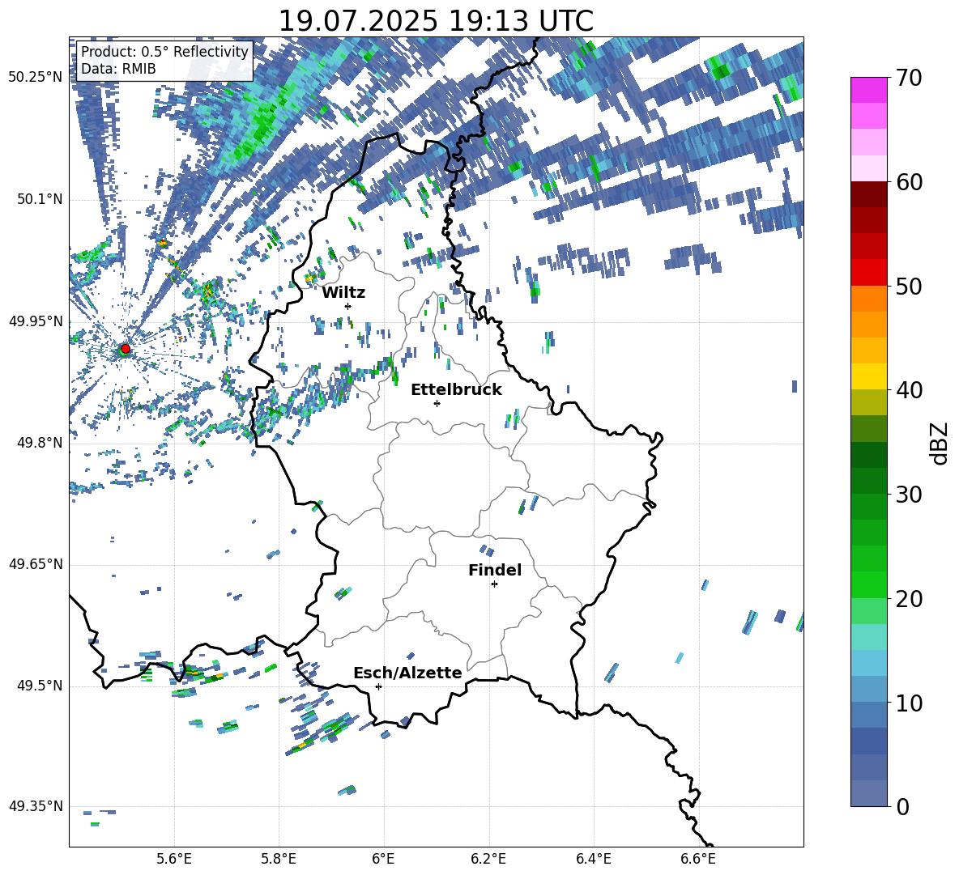Viewport: 959px width, 875px height.
Task: Click longitude label 5.8°E
Action: (x=279, y=859)
